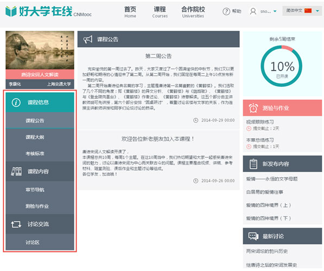Viewport: 324px width, 271px height.
Task: Click the Chinese flag in language selector
Action: [308, 10]
